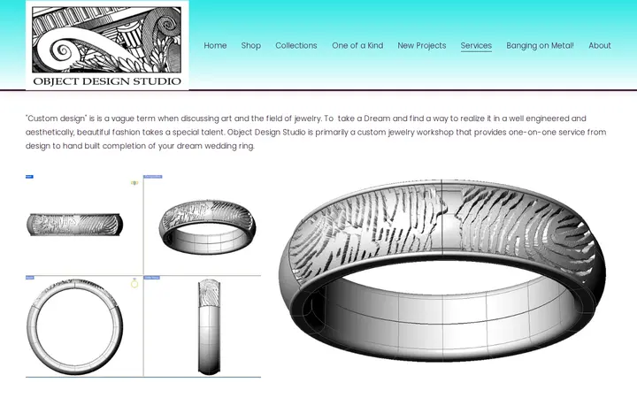Go to the Shop page
This screenshot has width=637, height=398.
tap(251, 45)
